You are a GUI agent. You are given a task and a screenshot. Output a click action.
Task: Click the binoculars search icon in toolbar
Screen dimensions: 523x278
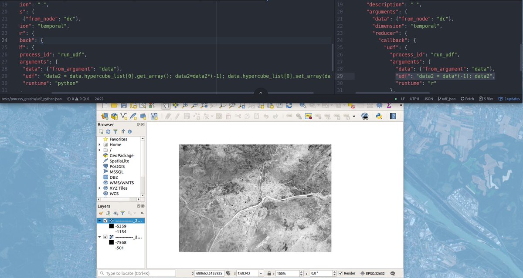(x=365, y=116)
